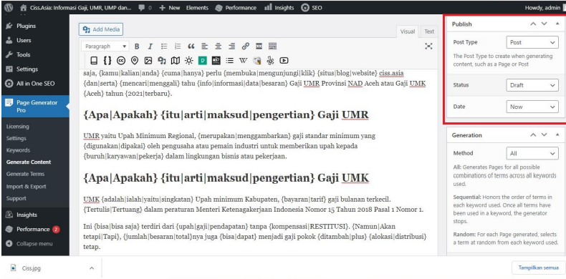Open the Users menu
The height and width of the screenshot is (279, 566).
tap(35, 40)
